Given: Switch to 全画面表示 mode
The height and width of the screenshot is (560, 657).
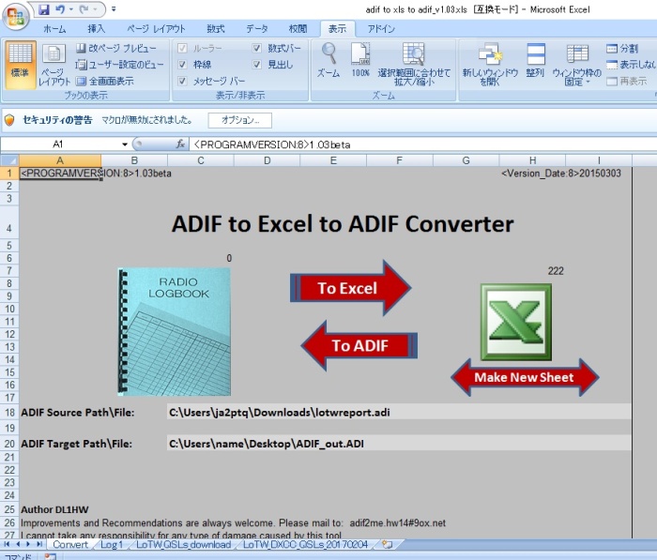Looking at the screenshot, I should [x=105, y=81].
